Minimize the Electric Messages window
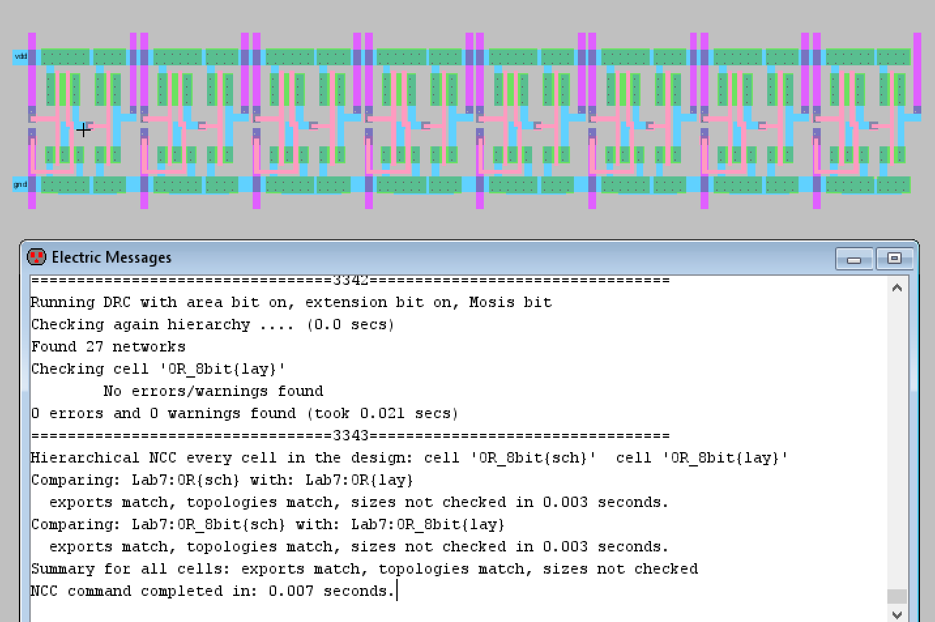The width and height of the screenshot is (935, 622). coord(854,259)
